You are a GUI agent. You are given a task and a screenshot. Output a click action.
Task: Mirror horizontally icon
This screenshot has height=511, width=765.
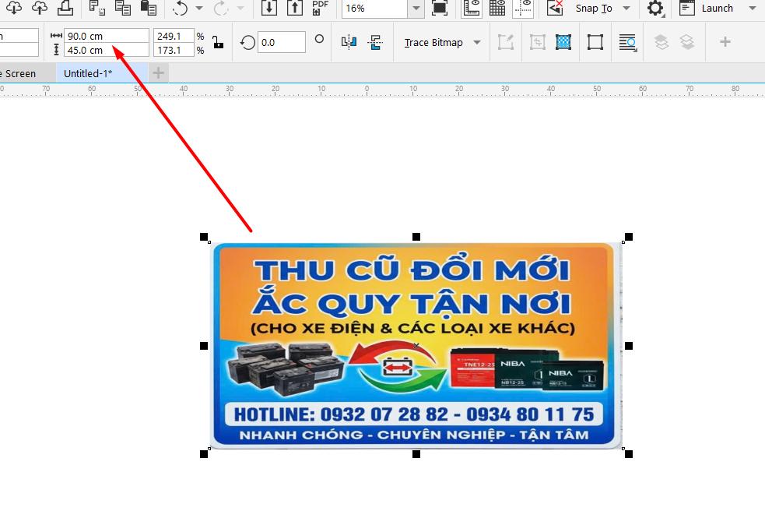pos(349,43)
